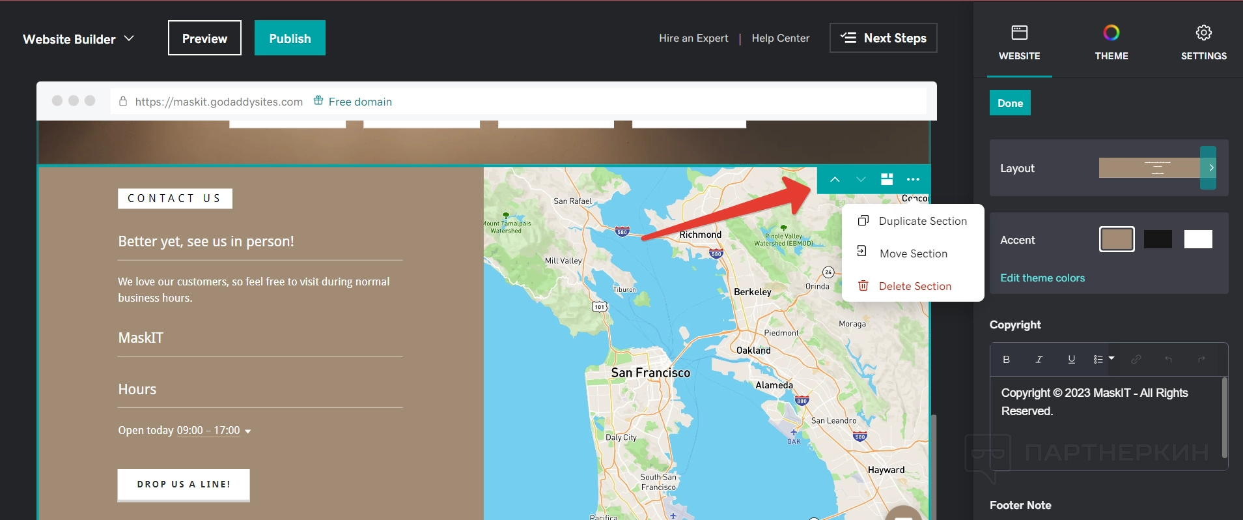Move section down with the arrow icon

(x=861, y=180)
